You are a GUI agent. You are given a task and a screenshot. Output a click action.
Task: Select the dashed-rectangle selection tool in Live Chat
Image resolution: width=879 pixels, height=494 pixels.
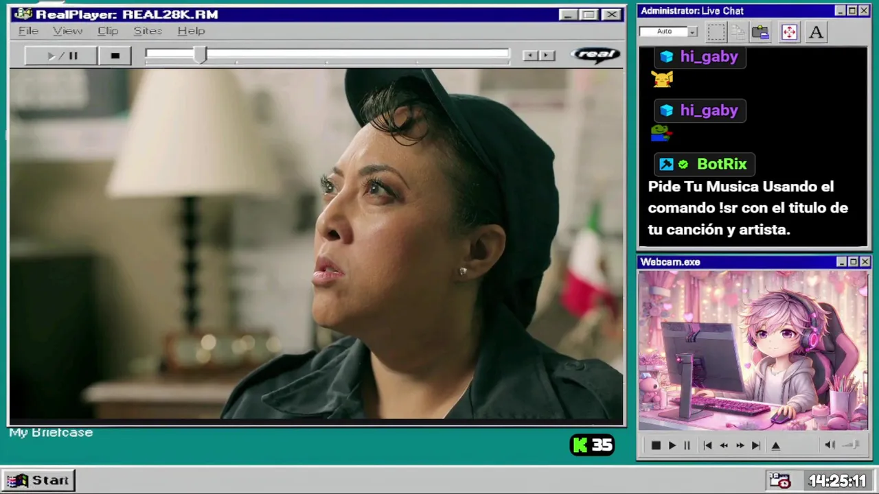pos(716,32)
